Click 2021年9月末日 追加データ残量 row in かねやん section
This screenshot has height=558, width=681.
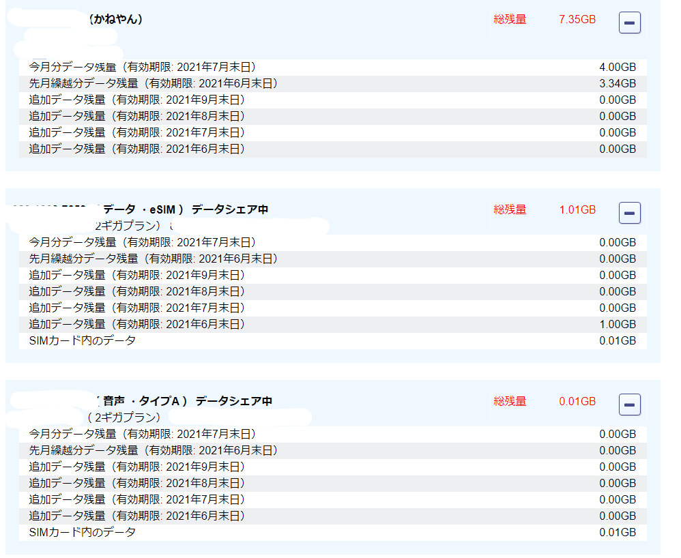[x=136, y=100]
